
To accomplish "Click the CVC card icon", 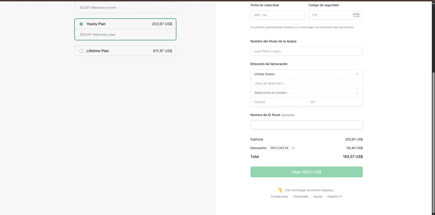I will tap(356, 15).
